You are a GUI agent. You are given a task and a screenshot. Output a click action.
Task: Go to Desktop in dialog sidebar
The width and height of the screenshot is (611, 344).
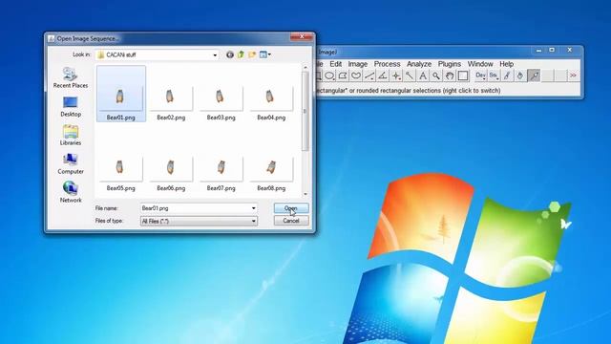(71, 106)
